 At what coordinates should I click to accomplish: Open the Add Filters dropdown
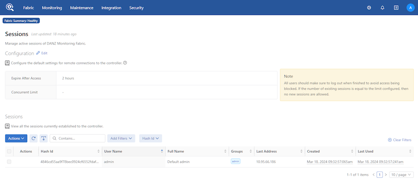coord(121,138)
